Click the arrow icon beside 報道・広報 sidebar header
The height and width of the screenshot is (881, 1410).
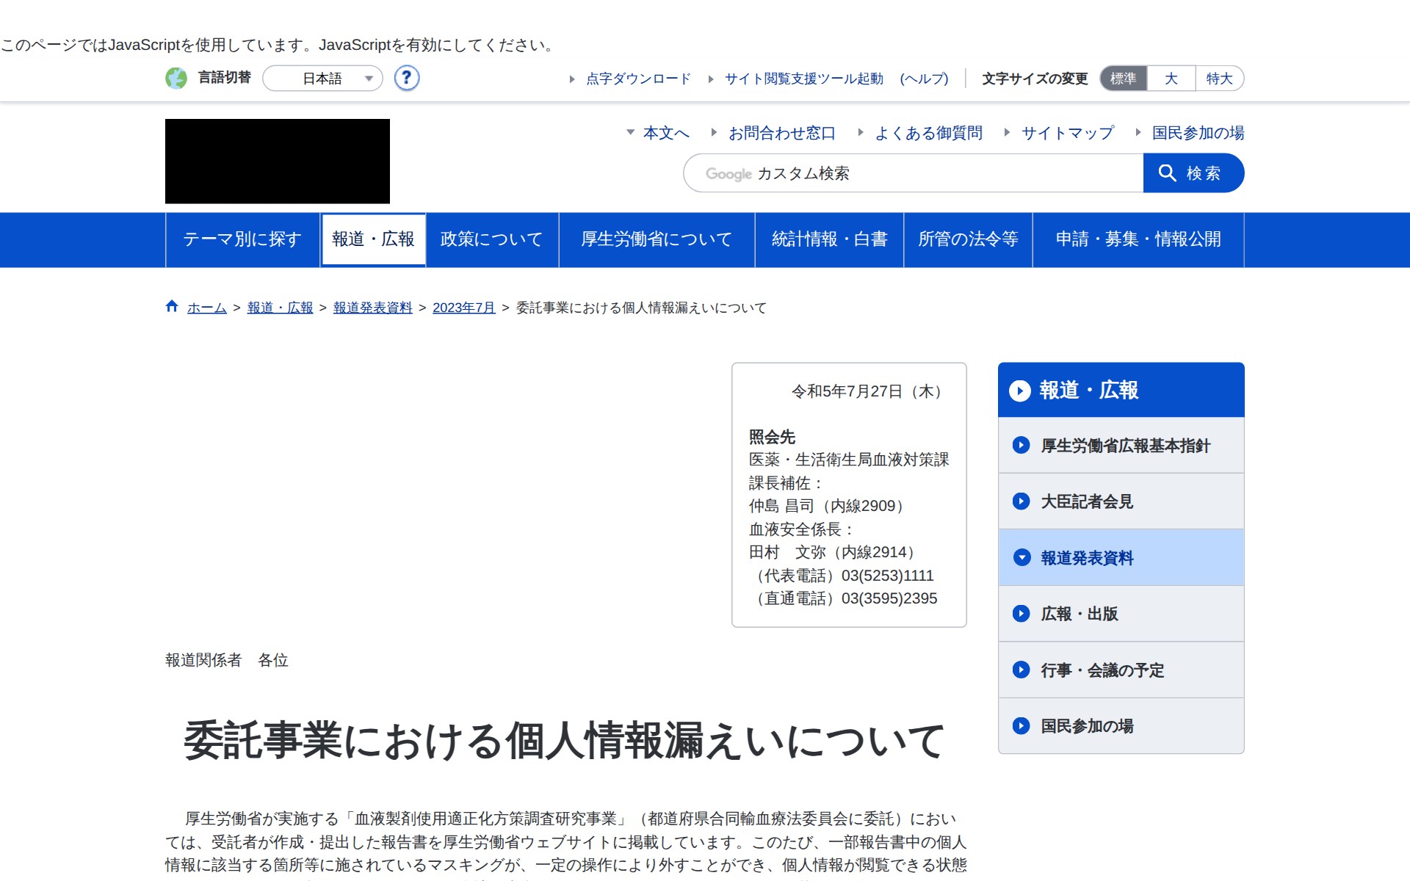coord(1020,391)
